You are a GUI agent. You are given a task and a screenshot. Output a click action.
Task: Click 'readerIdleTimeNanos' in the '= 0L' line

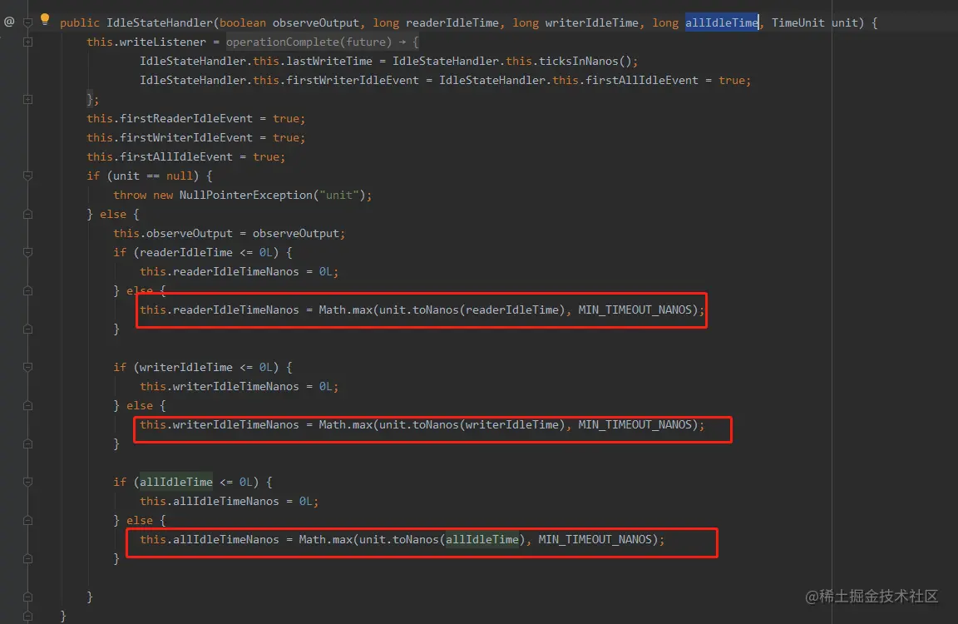pos(236,272)
